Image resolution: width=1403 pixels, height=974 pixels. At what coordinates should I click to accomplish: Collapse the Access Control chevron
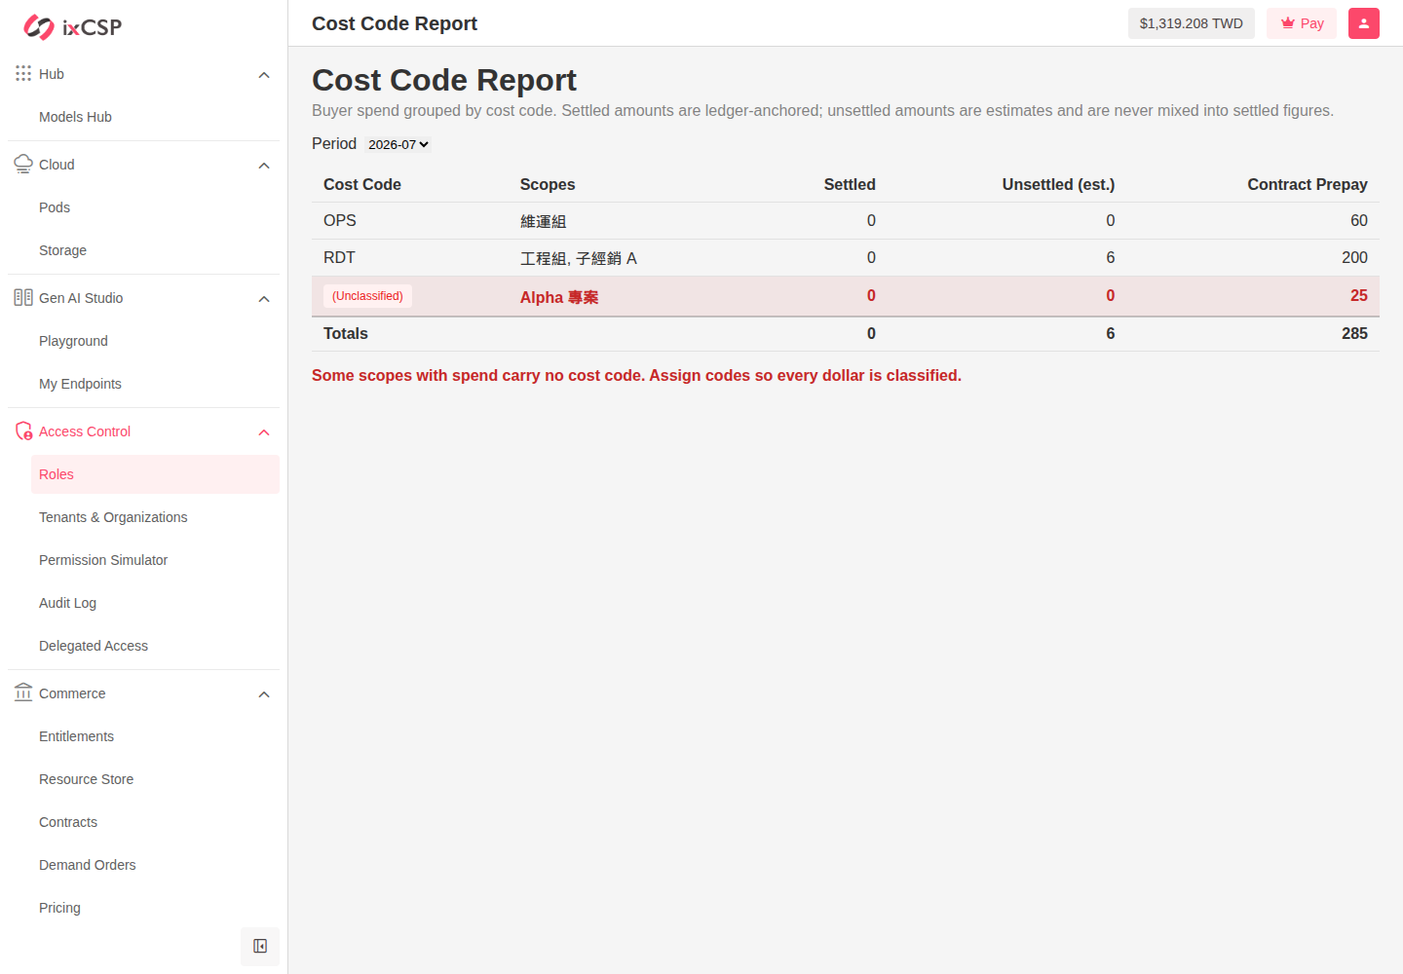click(x=264, y=432)
